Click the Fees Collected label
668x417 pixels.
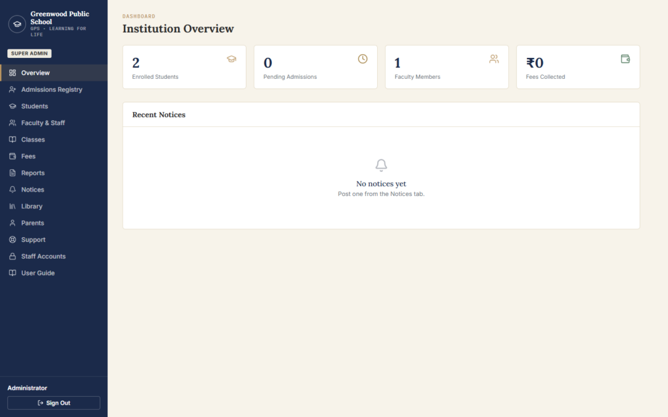pos(545,77)
